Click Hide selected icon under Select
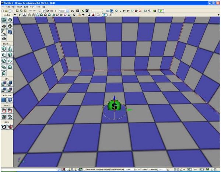The height and width of the screenshot is (172, 221). click(x=10, y=110)
